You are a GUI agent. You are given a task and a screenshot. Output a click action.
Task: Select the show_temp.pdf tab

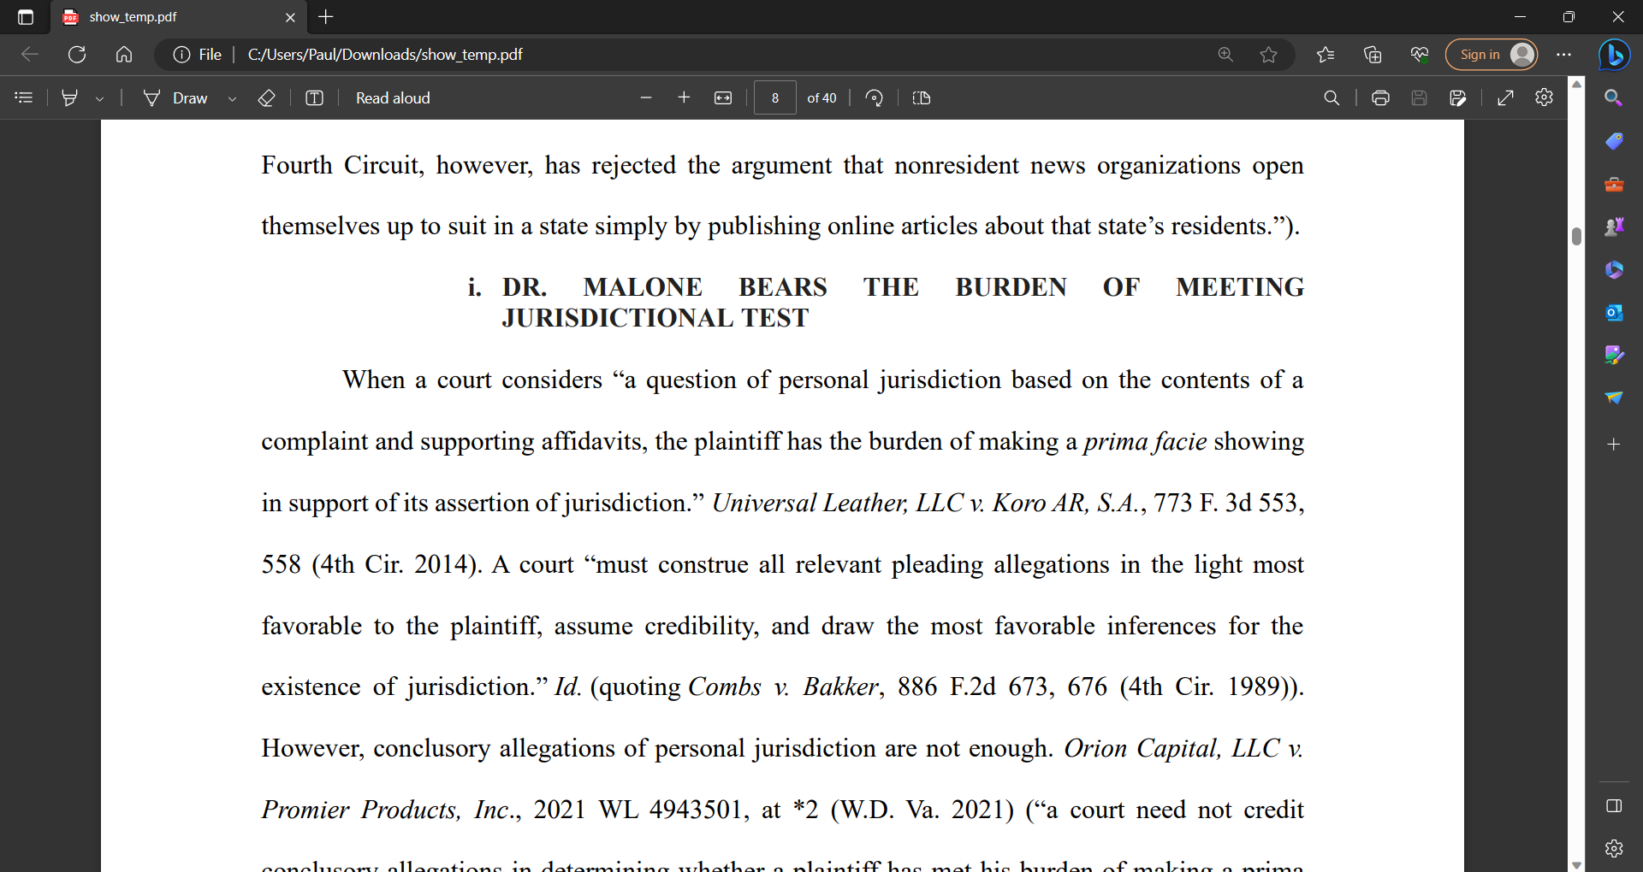179,17
